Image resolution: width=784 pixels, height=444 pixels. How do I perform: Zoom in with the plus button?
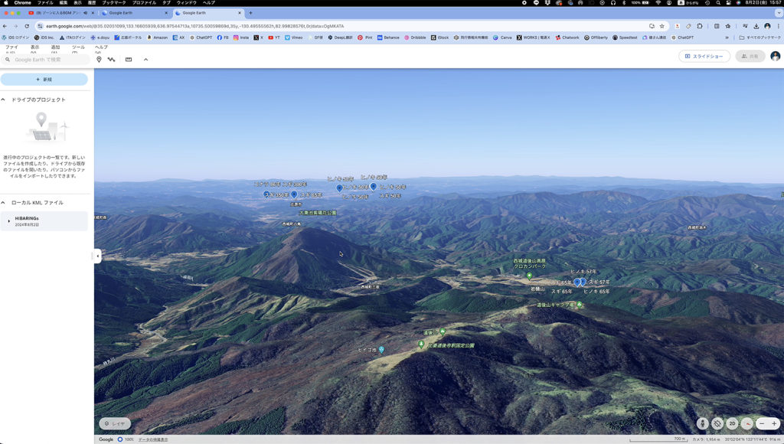tap(774, 423)
